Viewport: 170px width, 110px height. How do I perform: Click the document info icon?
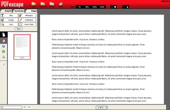pyautogui.click(x=124, y=7)
